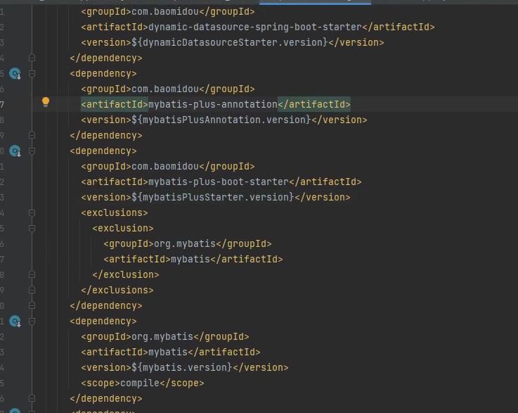Click fold end marker after mybatisPlusAnnotation version line
The height and width of the screenshot is (413, 518).
[x=32, y=135]
